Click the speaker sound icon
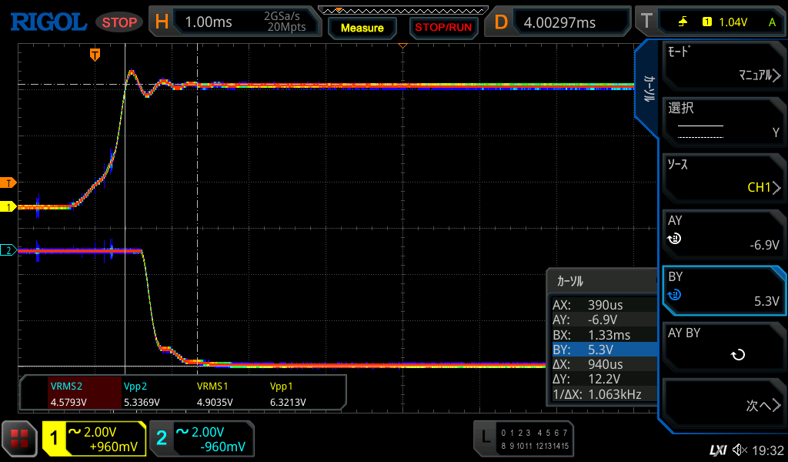The width and height of the screenshot is (788, 462). point(740,450)
